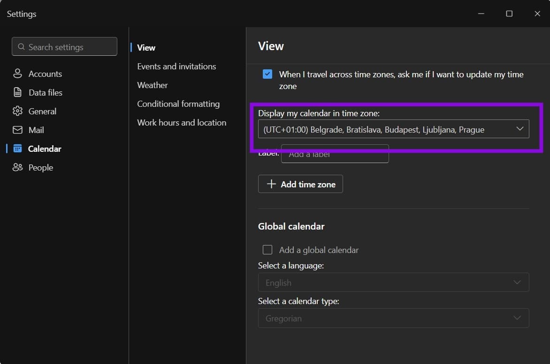Click the Data files document icon
Image resolution: width=550 pixels, height=364 pixels.
pyautogui.click(x=17, y=92)
